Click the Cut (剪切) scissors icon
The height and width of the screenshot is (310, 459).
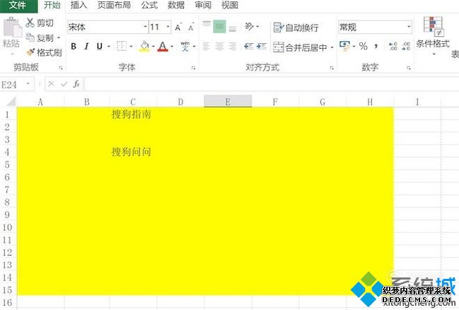30,23
